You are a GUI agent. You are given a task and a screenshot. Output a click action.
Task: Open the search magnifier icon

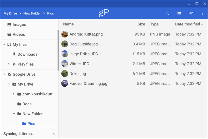(167, 13)
